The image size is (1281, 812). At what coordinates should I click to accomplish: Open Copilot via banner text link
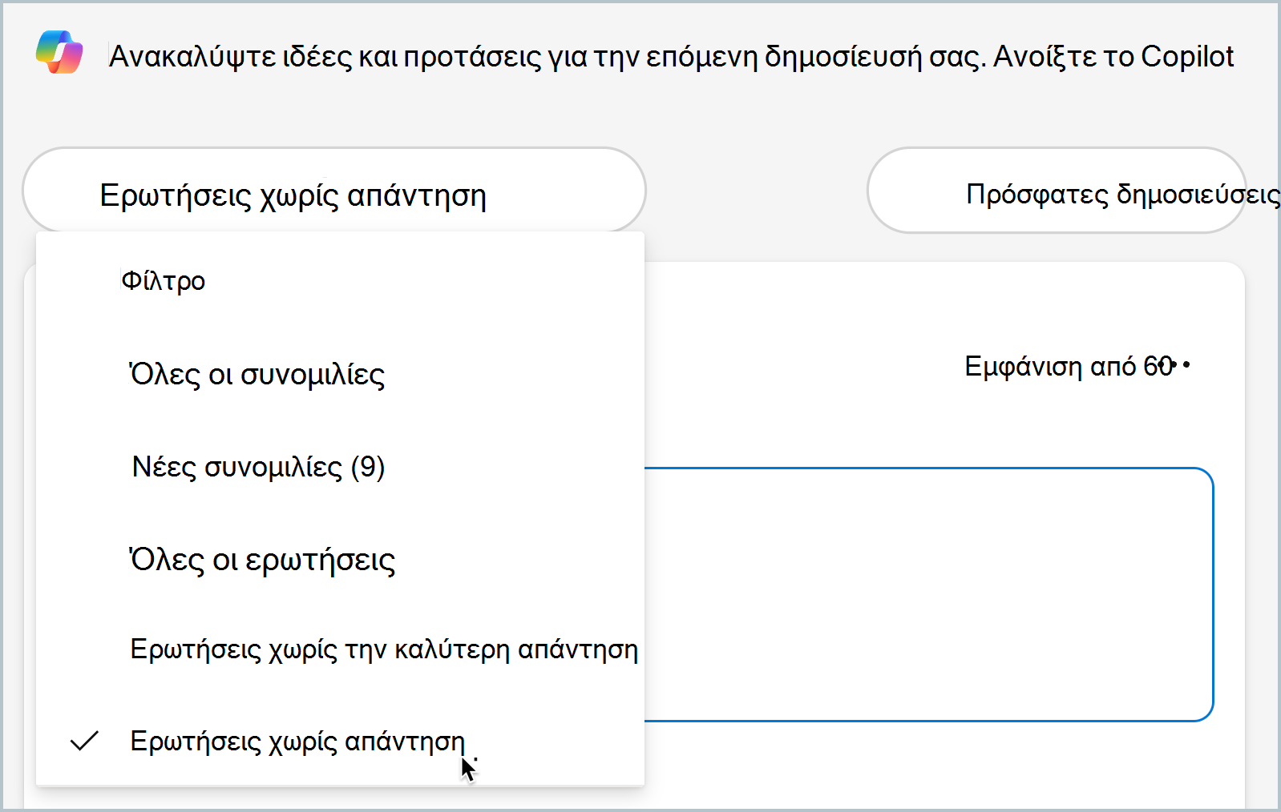[x=1113, y=56]
